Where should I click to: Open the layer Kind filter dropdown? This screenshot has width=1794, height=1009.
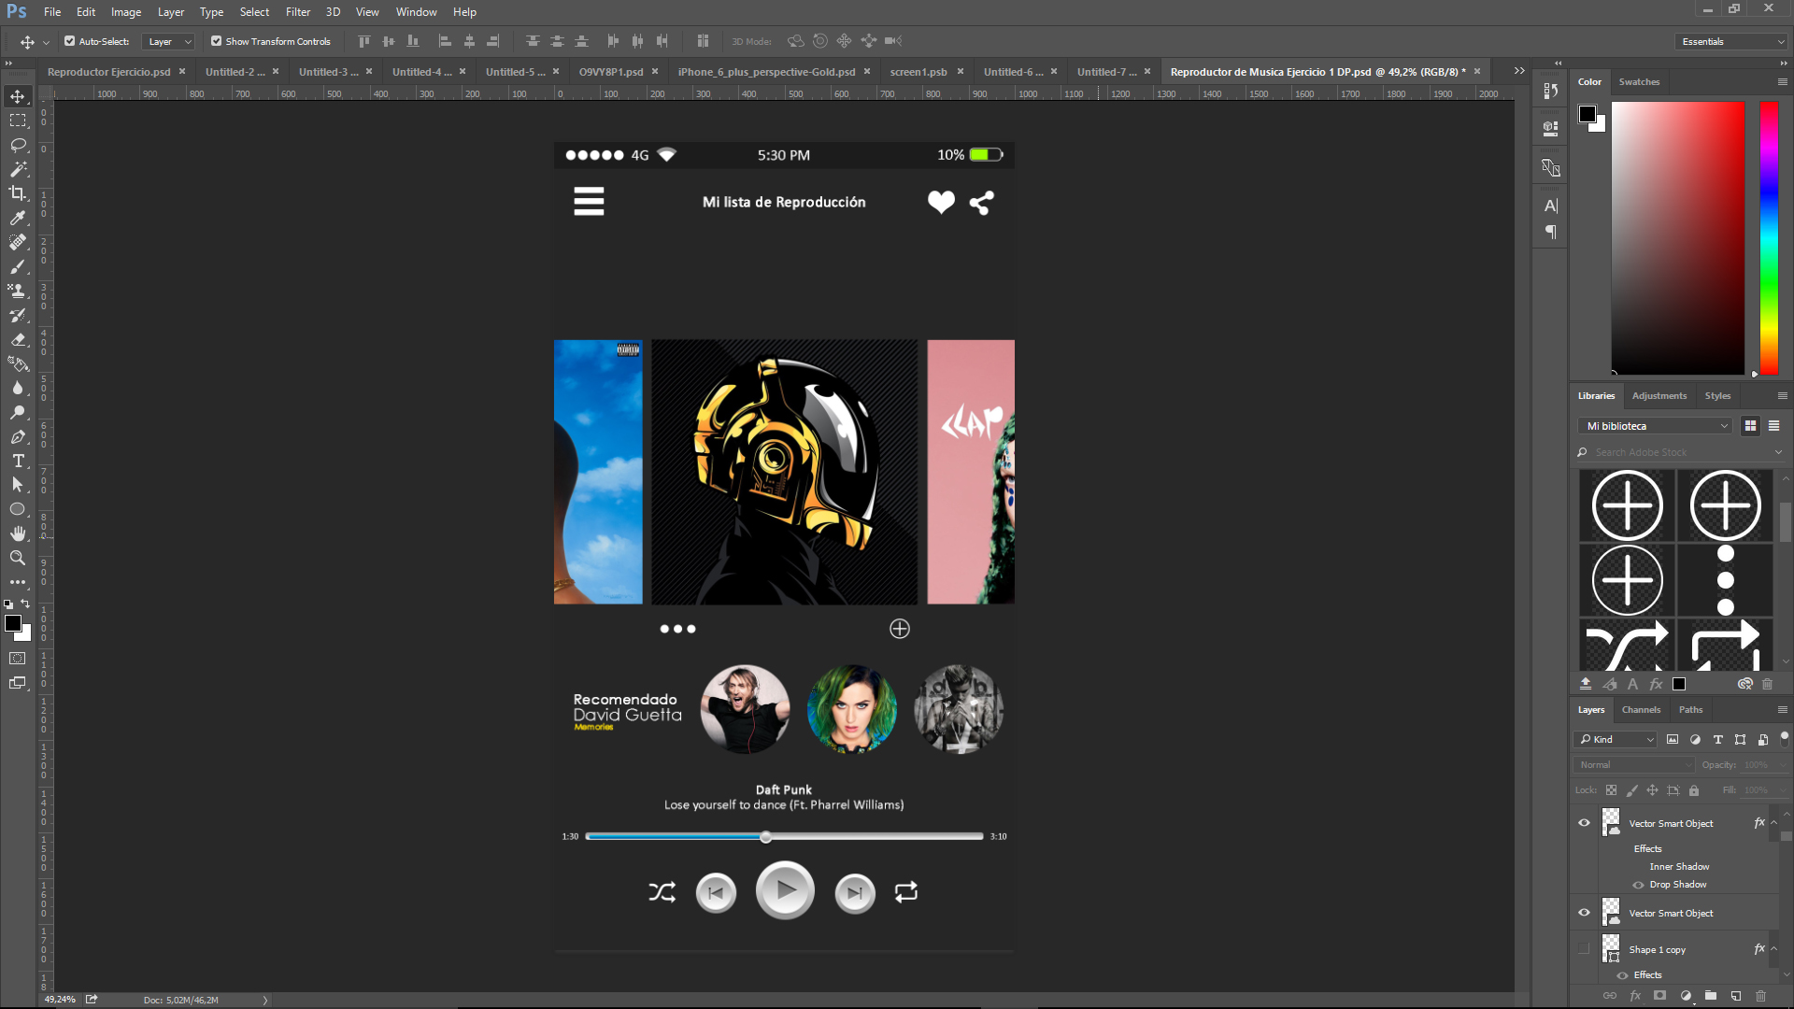(1616, 739)
